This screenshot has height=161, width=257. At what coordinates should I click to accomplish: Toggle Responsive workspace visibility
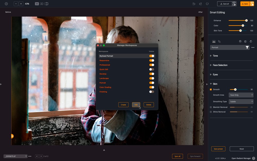point(152,60)
